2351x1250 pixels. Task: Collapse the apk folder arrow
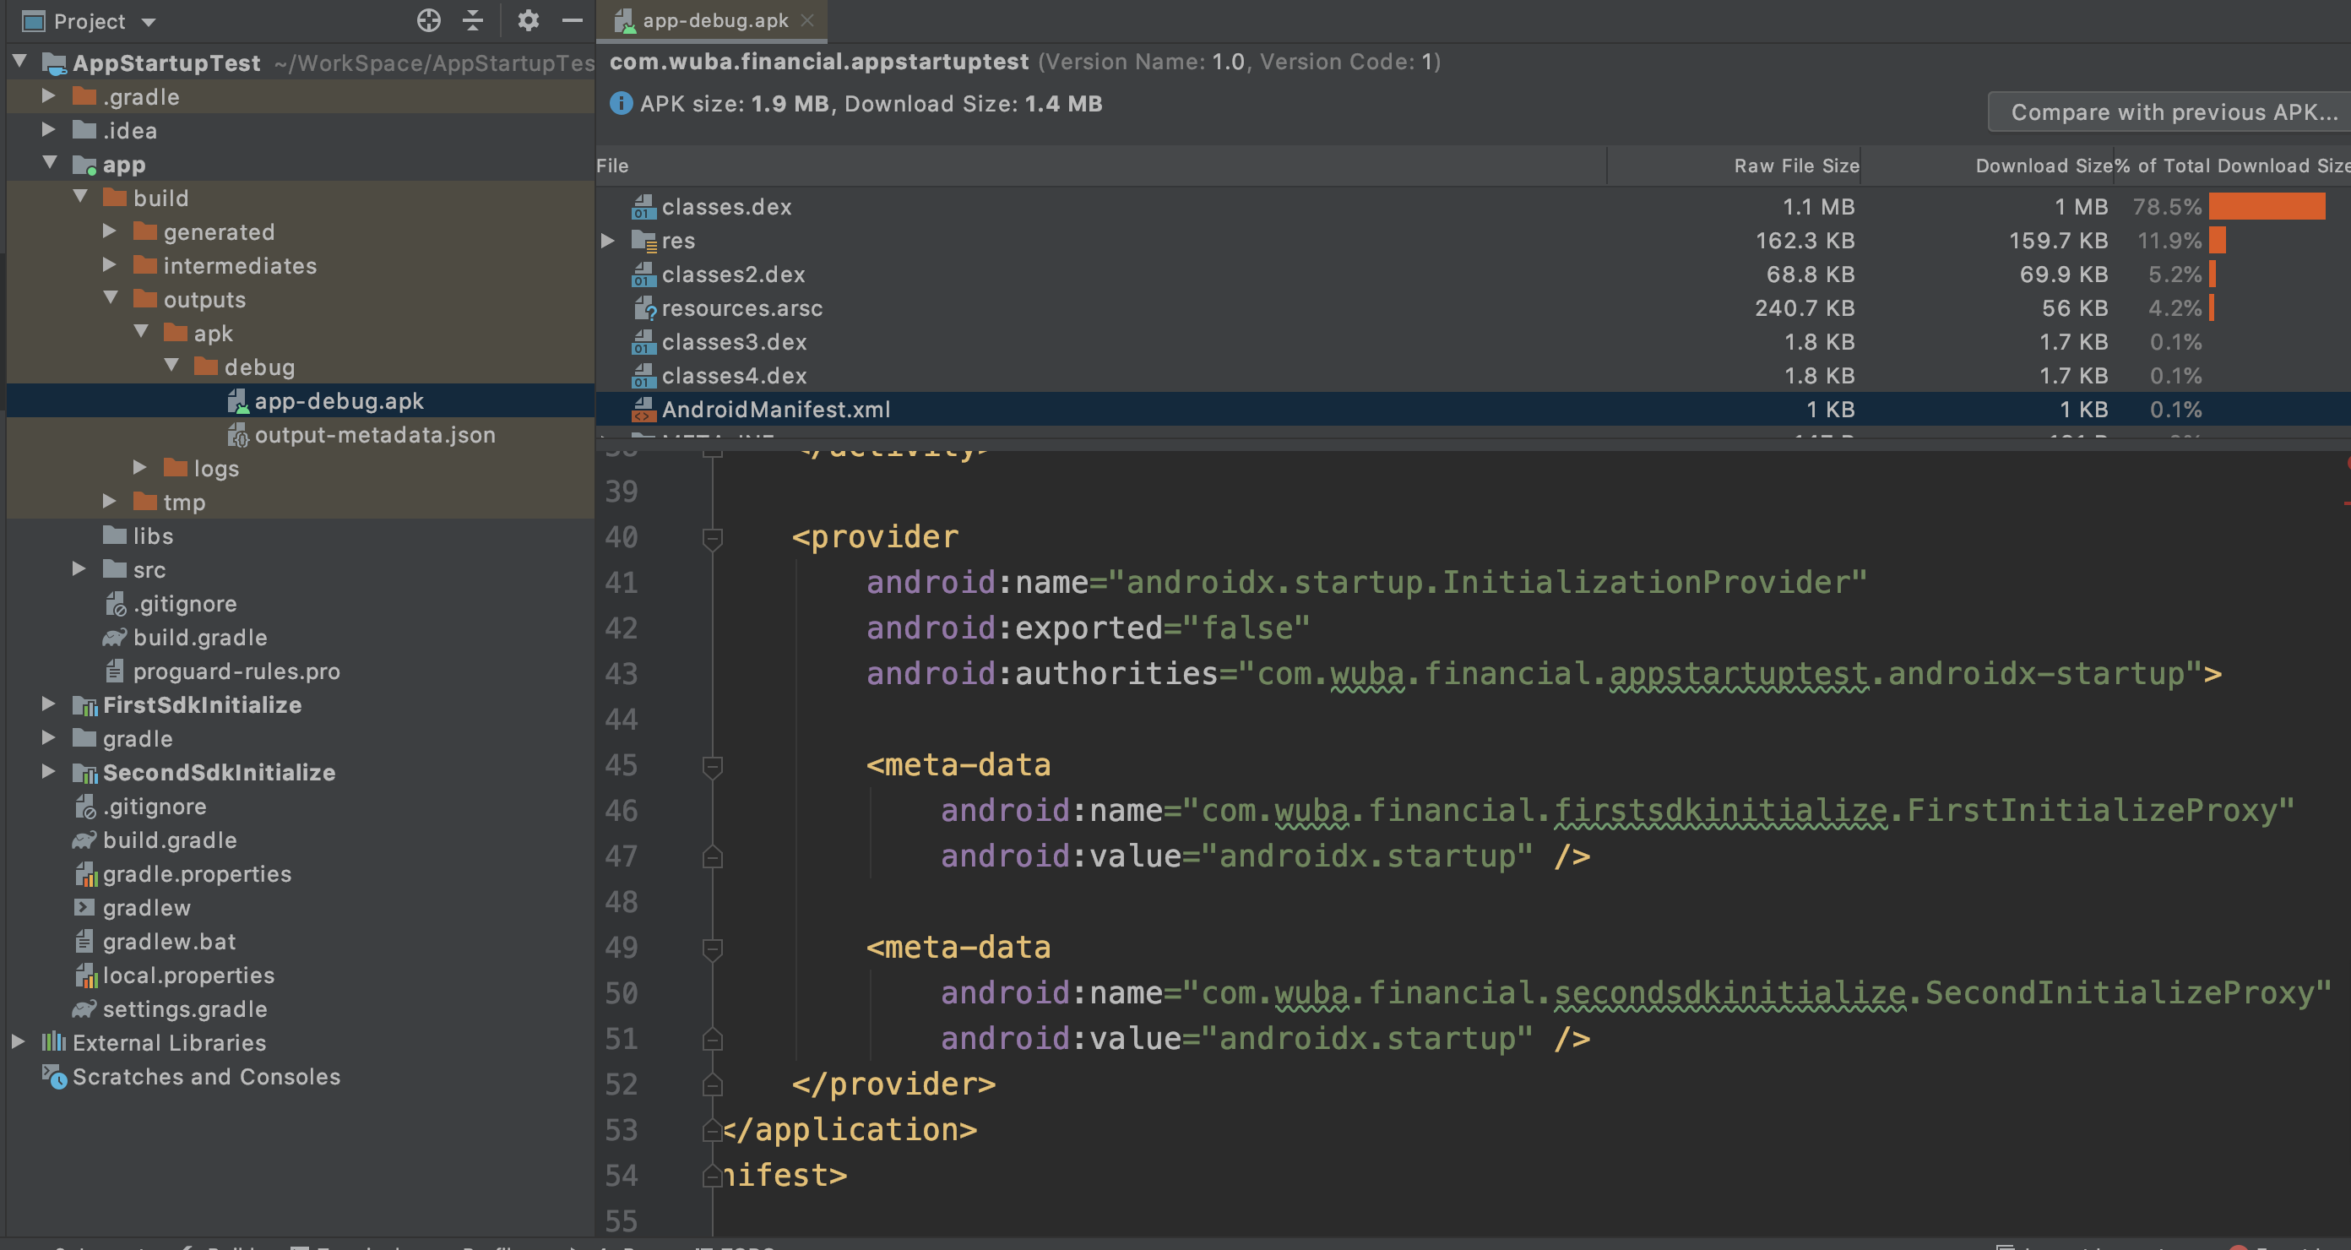tap(142, 333)
